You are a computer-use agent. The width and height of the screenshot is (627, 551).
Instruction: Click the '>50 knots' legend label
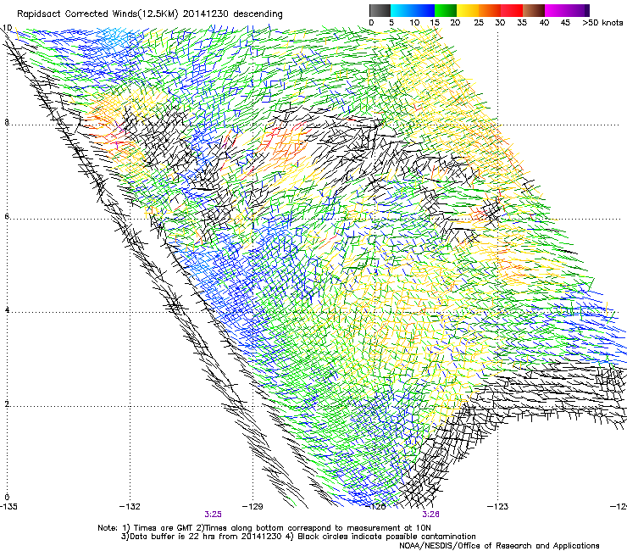tap(602, 23)
